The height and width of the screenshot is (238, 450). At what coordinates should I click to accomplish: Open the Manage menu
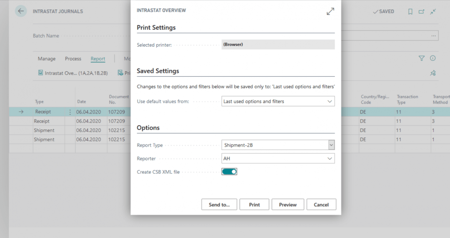point(47,59)
